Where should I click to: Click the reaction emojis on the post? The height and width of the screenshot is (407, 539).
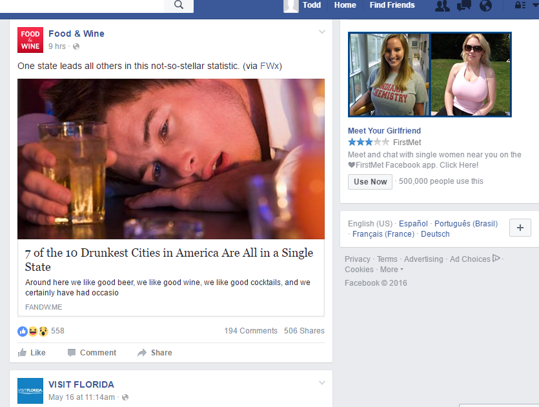tap(33, 331)
